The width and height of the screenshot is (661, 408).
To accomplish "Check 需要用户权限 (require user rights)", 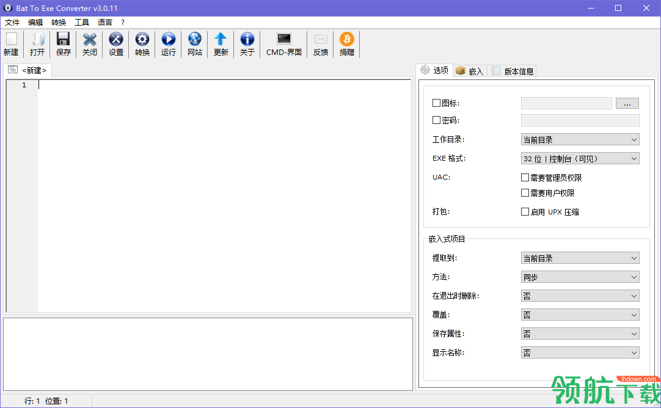I will coord(525,192).
